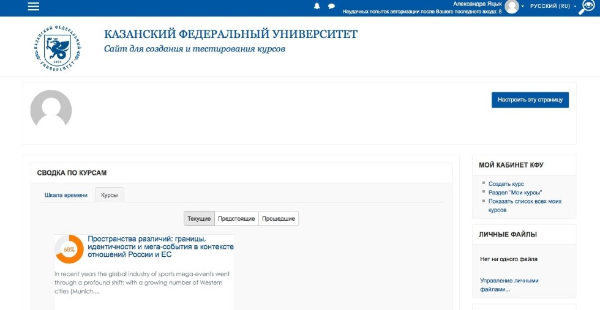Screen dimensions: 600x310
Task: Select the Прошедшие courses filter
Action: pos(279,218)
